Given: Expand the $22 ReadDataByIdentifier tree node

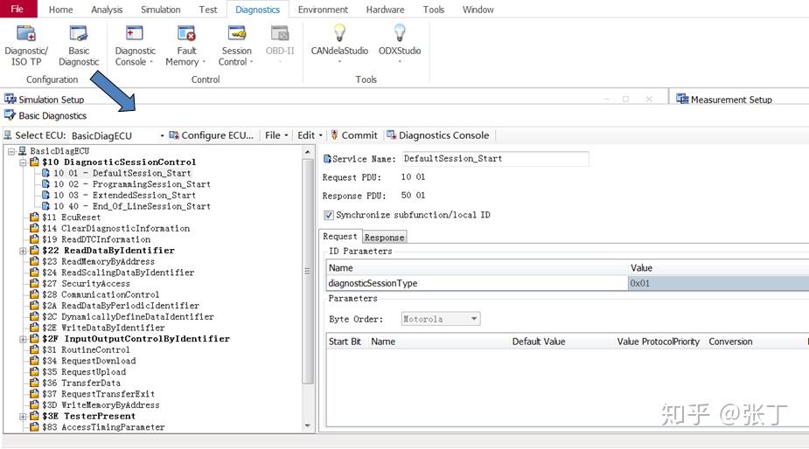Looking at the screenshot, I should click(x=23, y=251).
